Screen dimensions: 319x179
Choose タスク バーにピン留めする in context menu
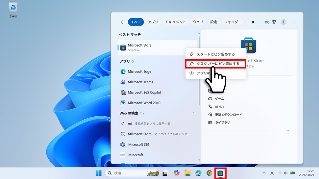(x=216, y=64)
